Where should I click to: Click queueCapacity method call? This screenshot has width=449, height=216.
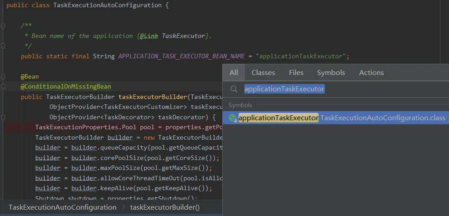coord(124,147)
